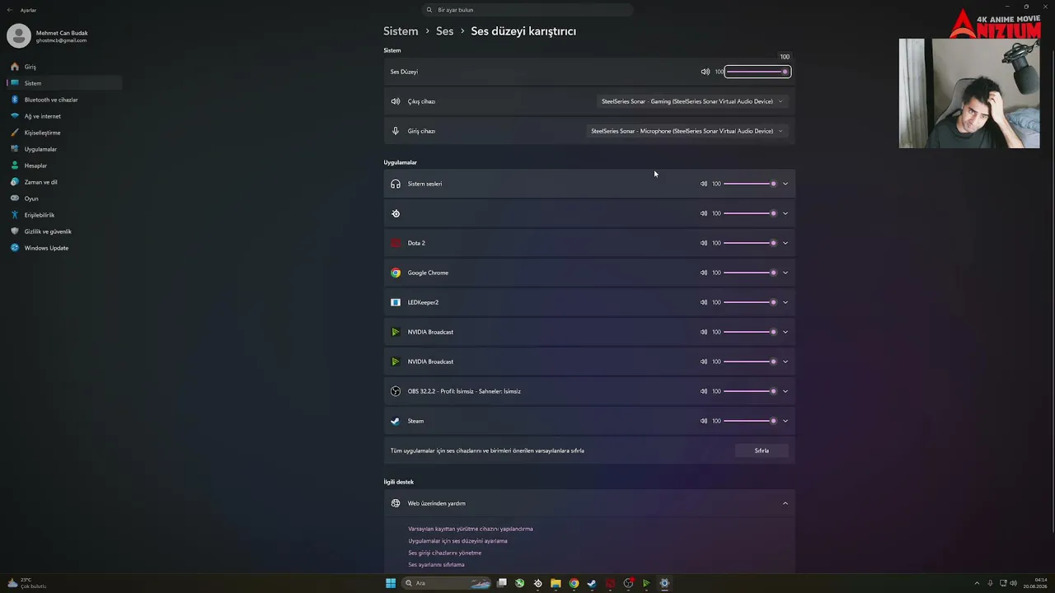This screenshot has height=593, width=1055.
Task: Click the Sıfırla reset button
Action: click(x=762, y=451)
